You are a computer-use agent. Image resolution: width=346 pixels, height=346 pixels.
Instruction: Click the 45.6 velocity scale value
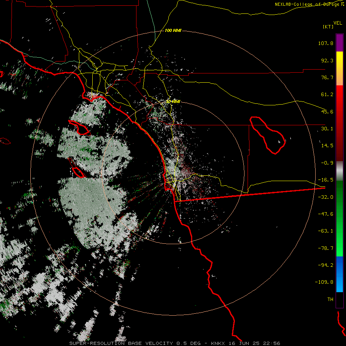tap(327, 111)
